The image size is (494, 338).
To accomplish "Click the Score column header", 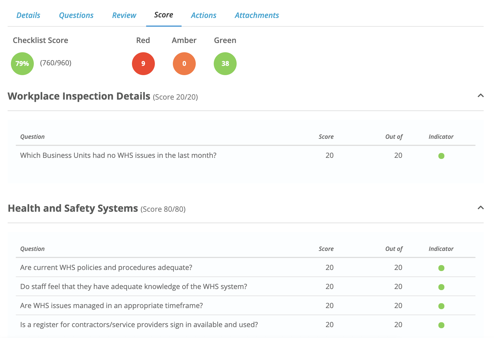I will pos(326,136).
